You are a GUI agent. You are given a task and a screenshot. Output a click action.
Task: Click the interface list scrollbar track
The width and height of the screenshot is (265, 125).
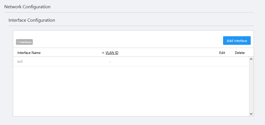point(251,86)
